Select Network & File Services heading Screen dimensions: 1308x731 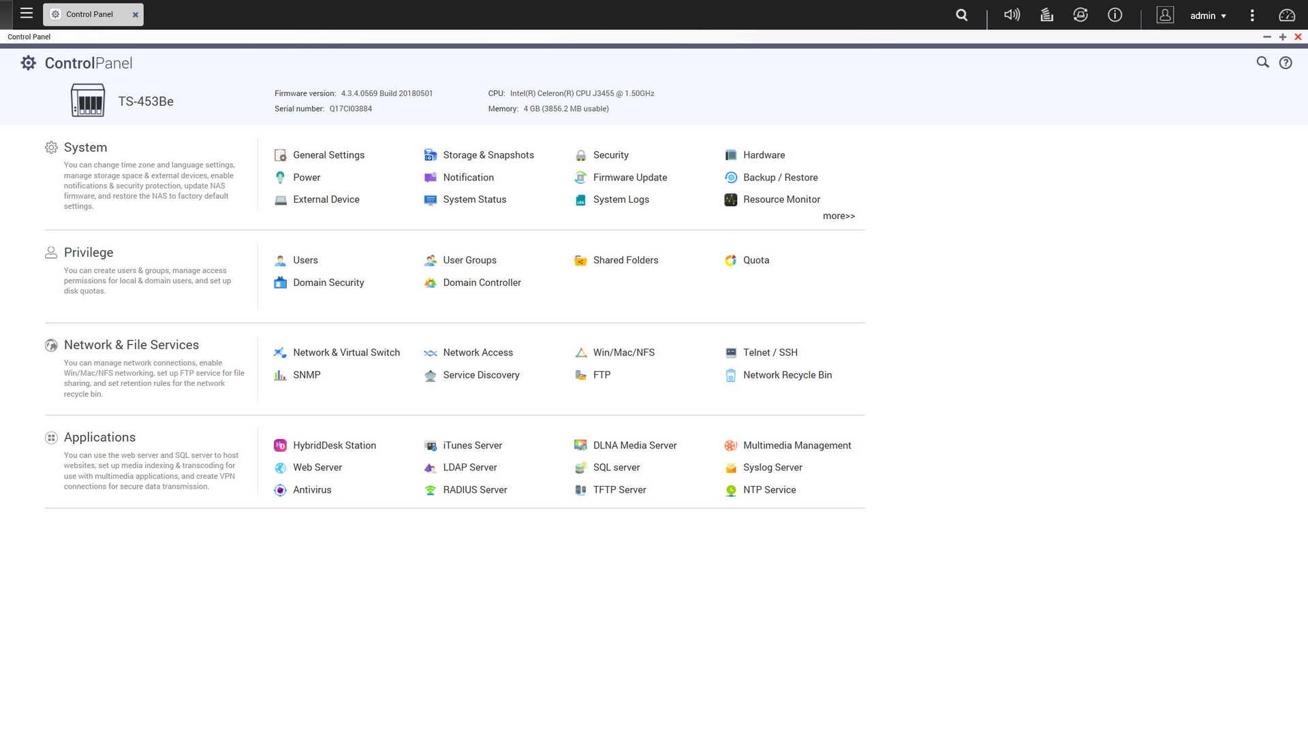[x=131, y=345]
